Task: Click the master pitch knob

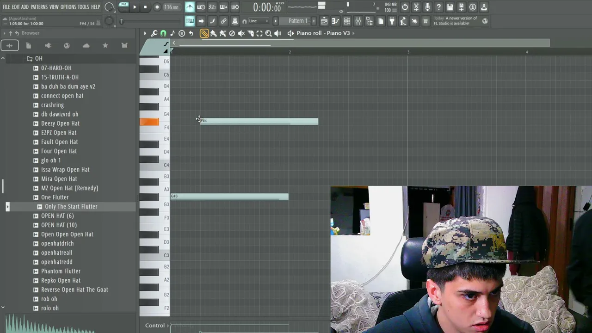Action: click(x=109, y=21)
